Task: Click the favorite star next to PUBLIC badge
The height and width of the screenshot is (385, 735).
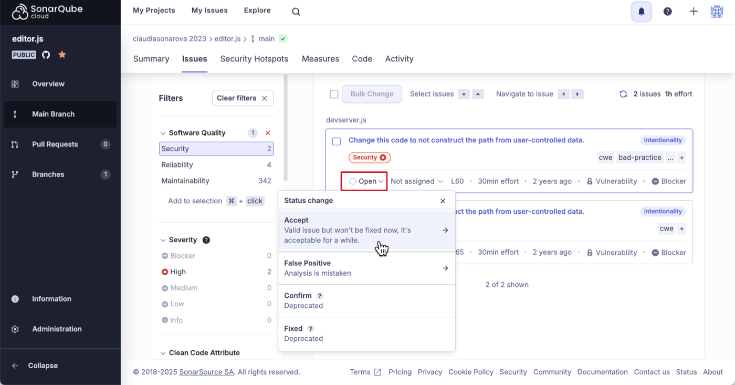Action: click(62, 54)
